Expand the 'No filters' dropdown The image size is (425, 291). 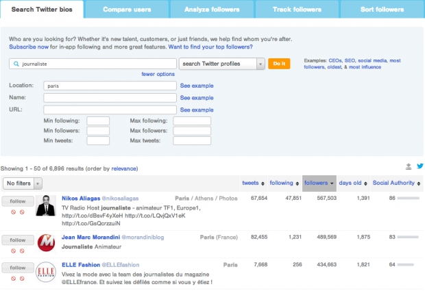pos(23,184)
